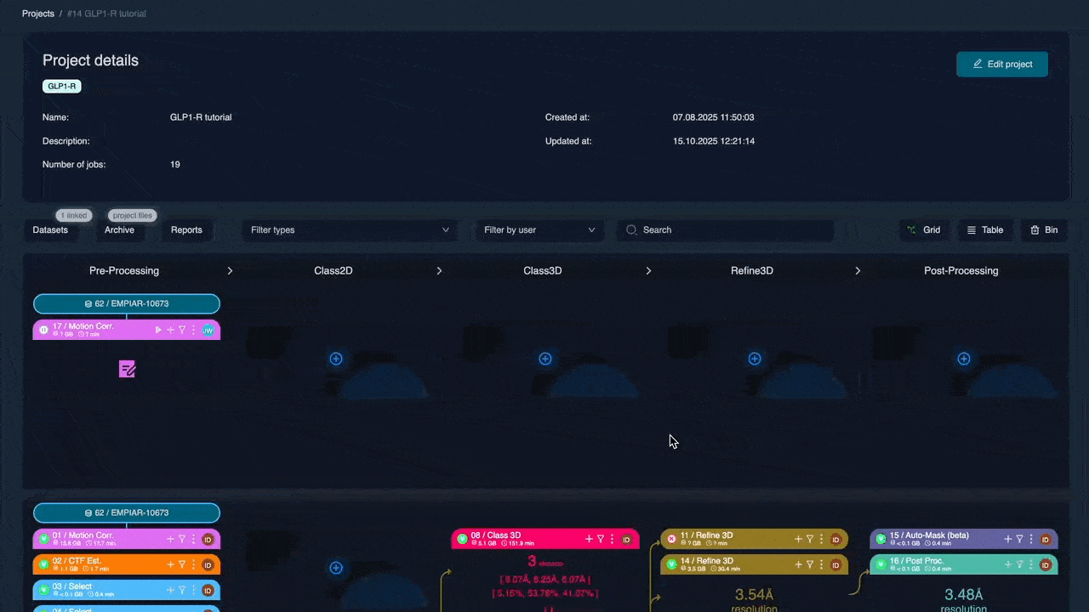The image size is (1089, 612).
Task: Click chevron between Pre-Processing and Class2D
Action: pyautogui.click(x=230, y=270)
